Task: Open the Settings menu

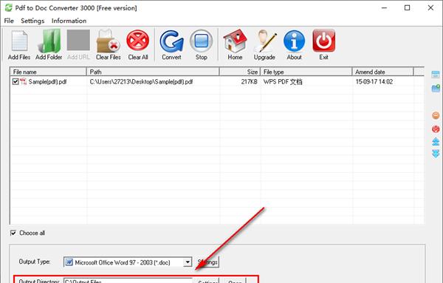Action: click(32, 21)
